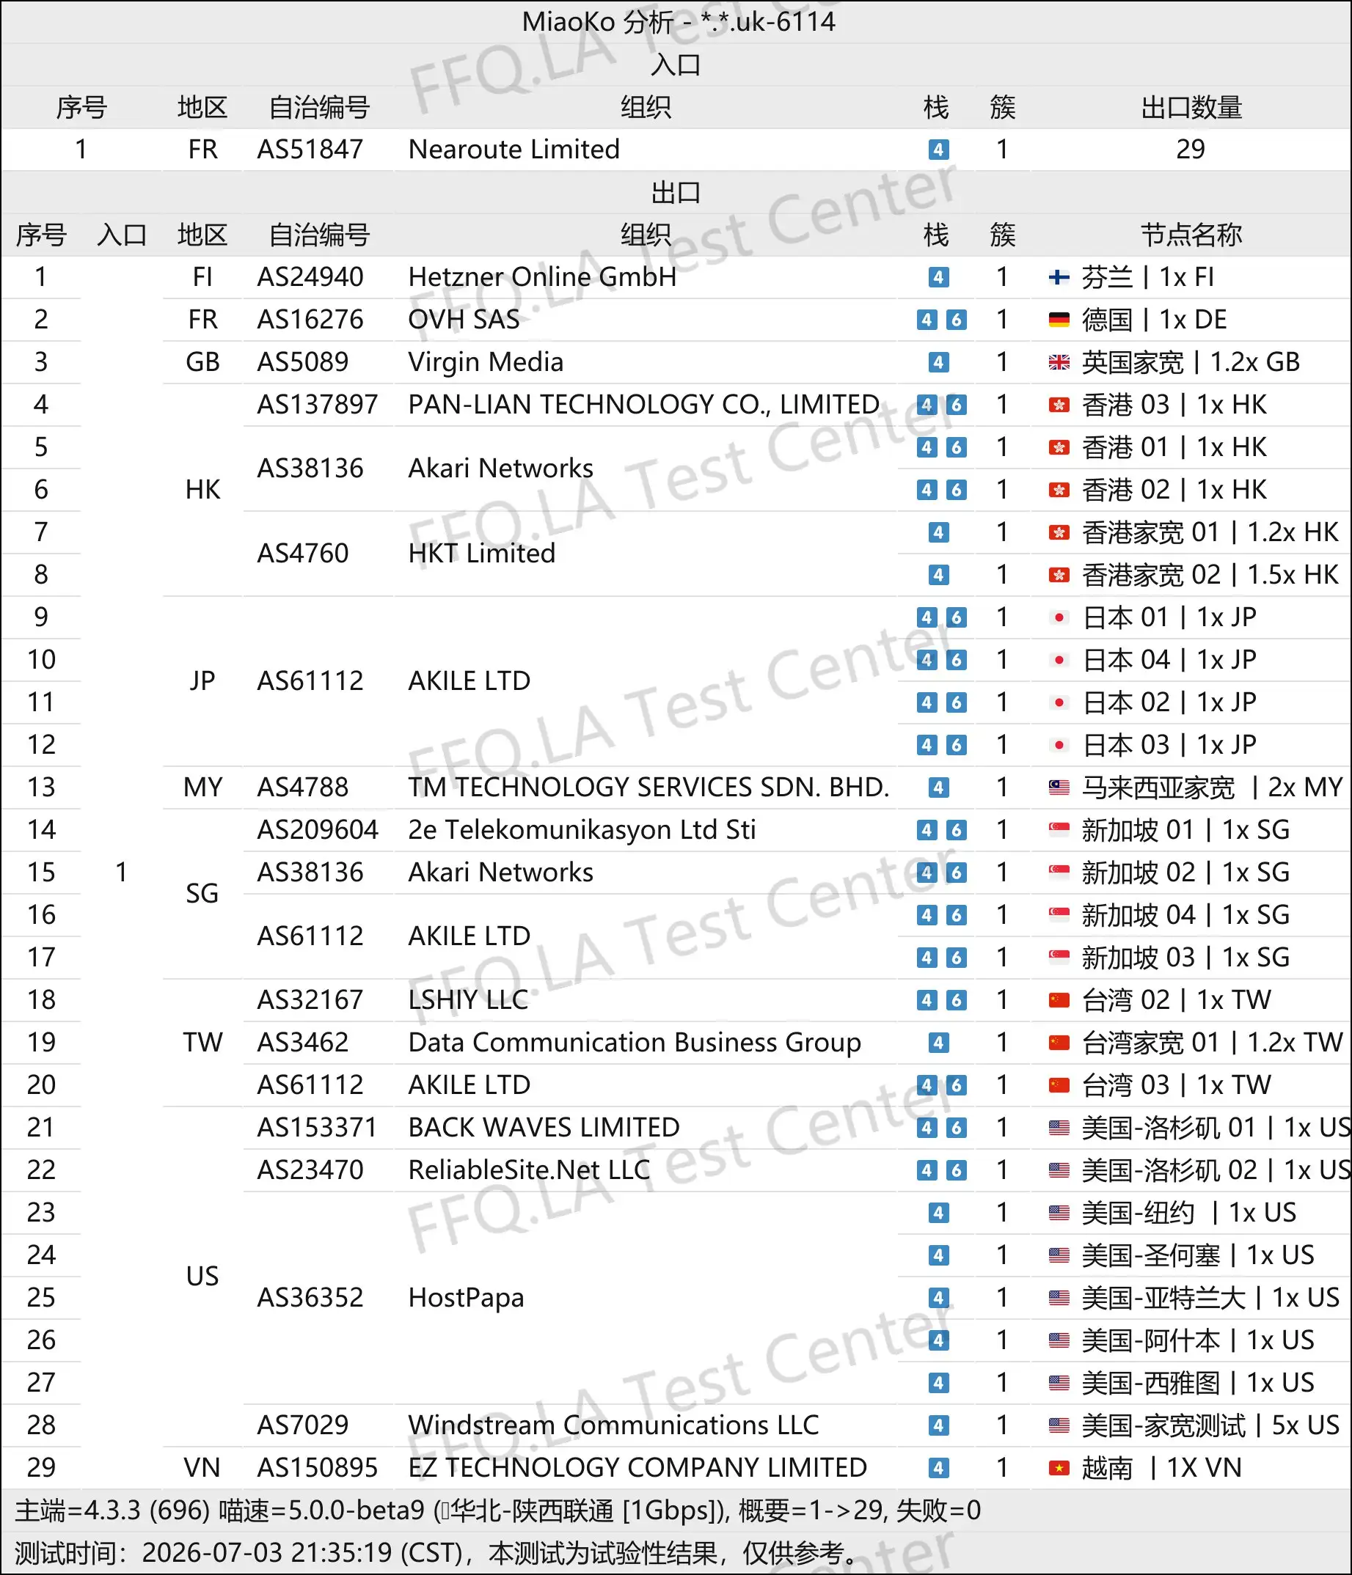
Task: Select the "AS16276" ASN cell
Action: 310,319
